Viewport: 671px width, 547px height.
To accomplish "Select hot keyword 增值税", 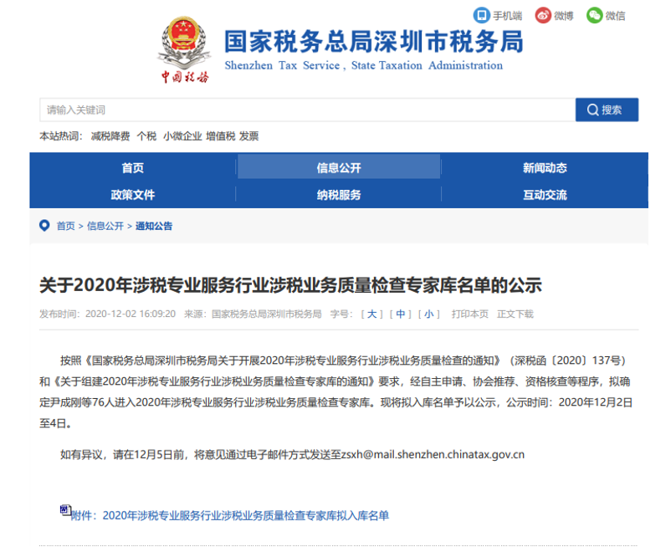I will click(220, 136).
